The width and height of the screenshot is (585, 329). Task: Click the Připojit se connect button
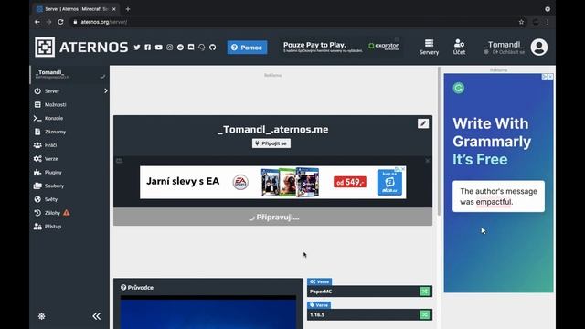(271, 143)
